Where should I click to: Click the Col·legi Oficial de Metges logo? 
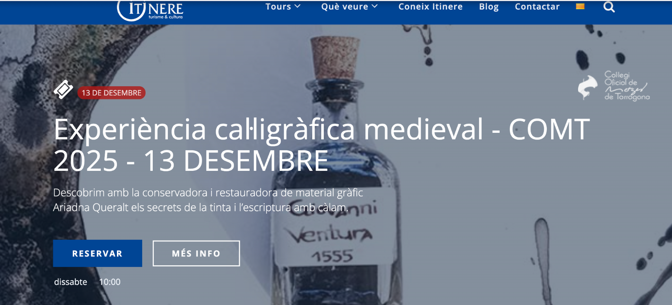click(x=614, y=86)
